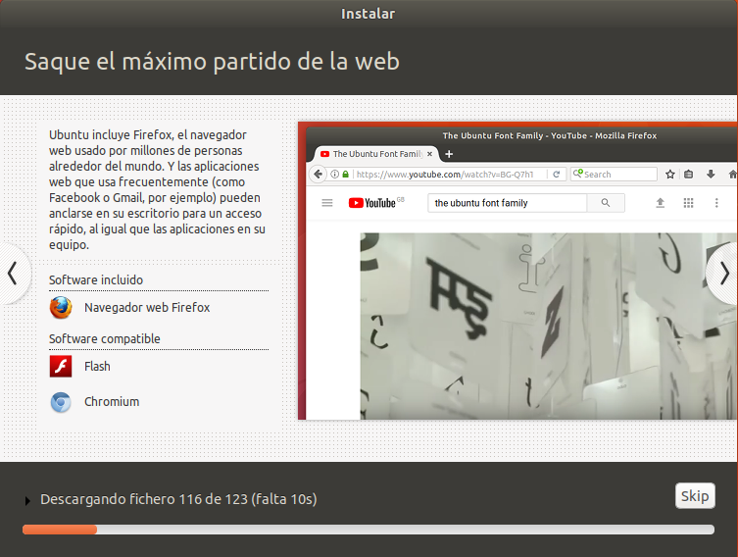Click the Chromium label text
This screenshot has height=557, width=738.
112,402
